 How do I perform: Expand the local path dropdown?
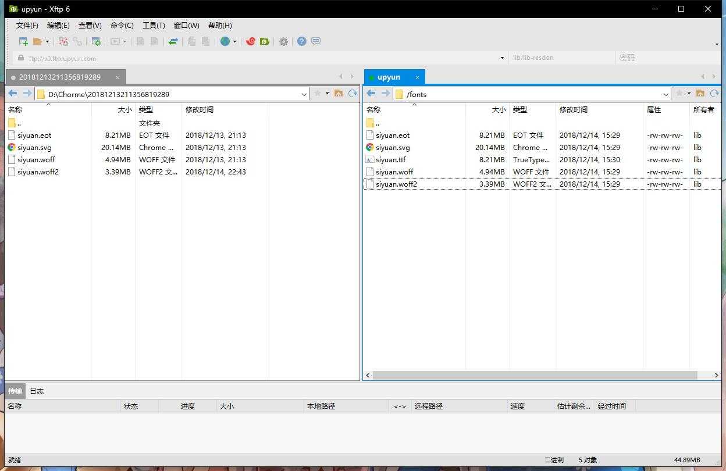[x=304, y=94]
